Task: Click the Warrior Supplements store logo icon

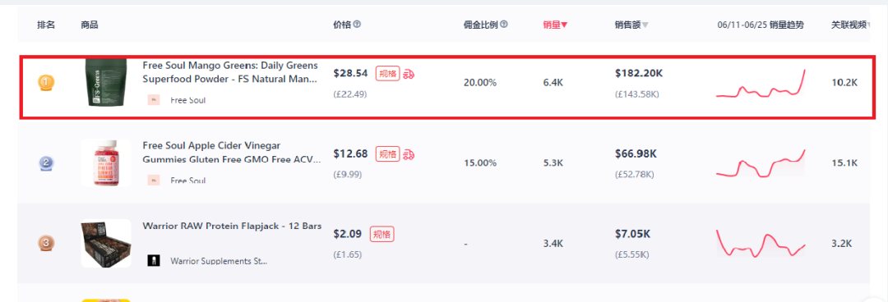Action: [x=152, y=261]
